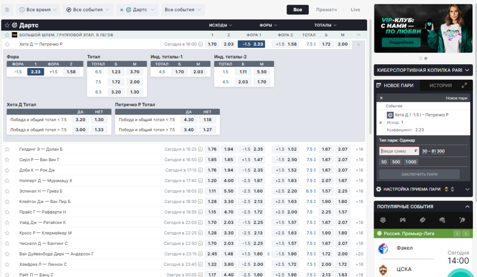The width and height of the screenshot is (477, 277).
Task: Select the boxing glove sport icon
Action: coord(443,220)
